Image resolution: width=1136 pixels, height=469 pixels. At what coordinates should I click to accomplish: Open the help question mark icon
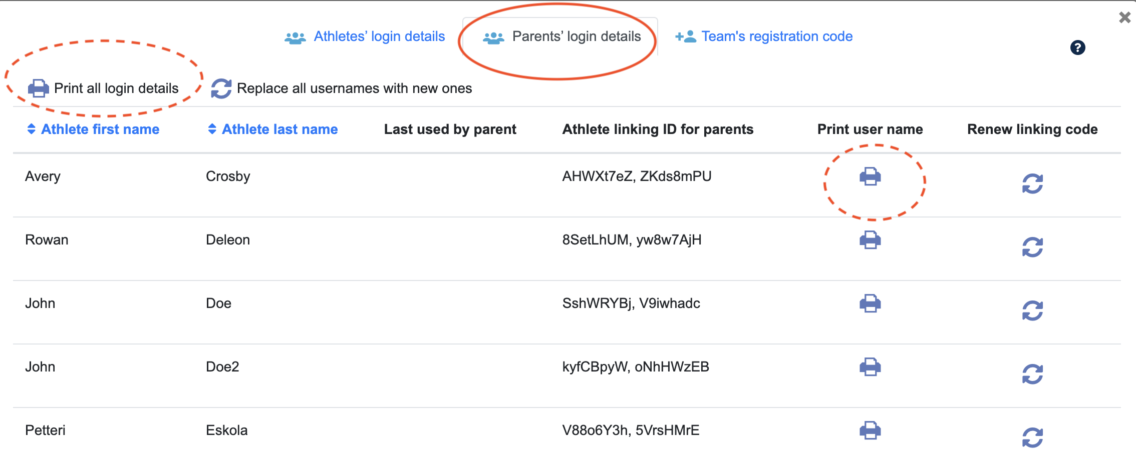(x=1077, y=47)
